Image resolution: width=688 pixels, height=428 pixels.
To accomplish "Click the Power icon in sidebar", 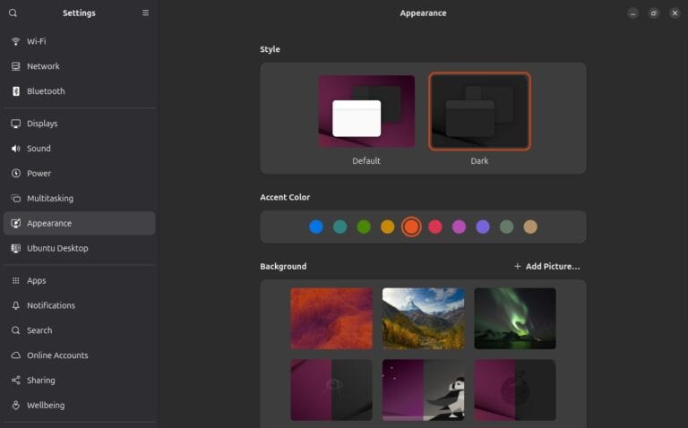I will click(x=16, y=174).
